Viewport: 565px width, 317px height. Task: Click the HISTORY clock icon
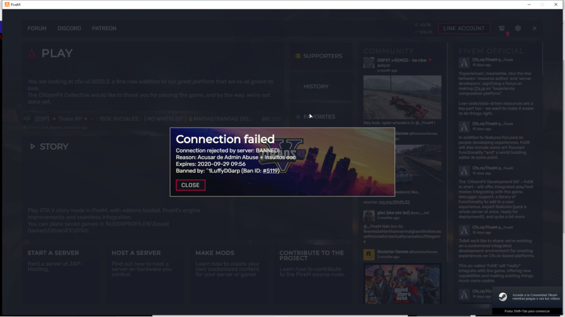tap(298, 86)
